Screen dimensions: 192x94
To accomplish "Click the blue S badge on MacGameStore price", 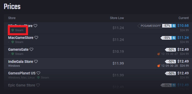I will 174,38.
